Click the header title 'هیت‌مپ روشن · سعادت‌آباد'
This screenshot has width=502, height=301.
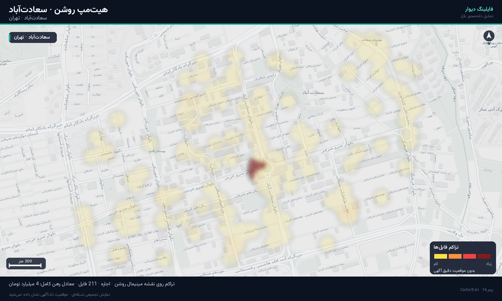tap(58, 10)
